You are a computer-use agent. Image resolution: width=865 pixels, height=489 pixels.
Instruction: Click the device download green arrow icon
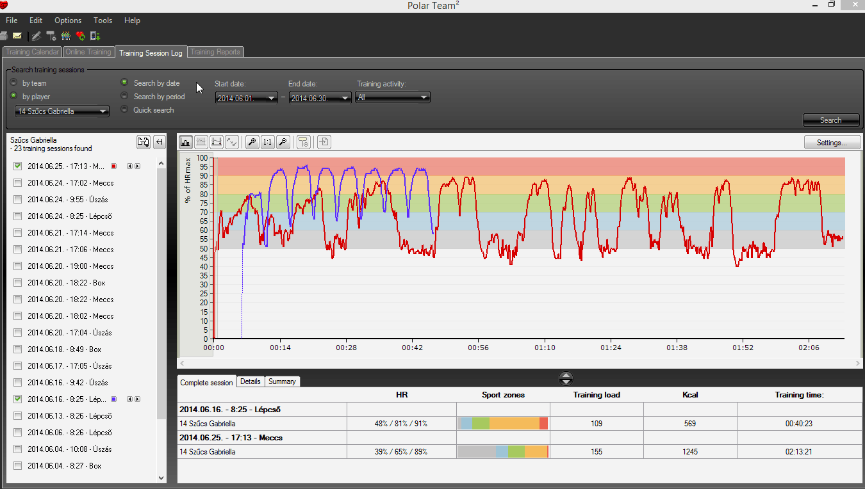tap(95, 36)
